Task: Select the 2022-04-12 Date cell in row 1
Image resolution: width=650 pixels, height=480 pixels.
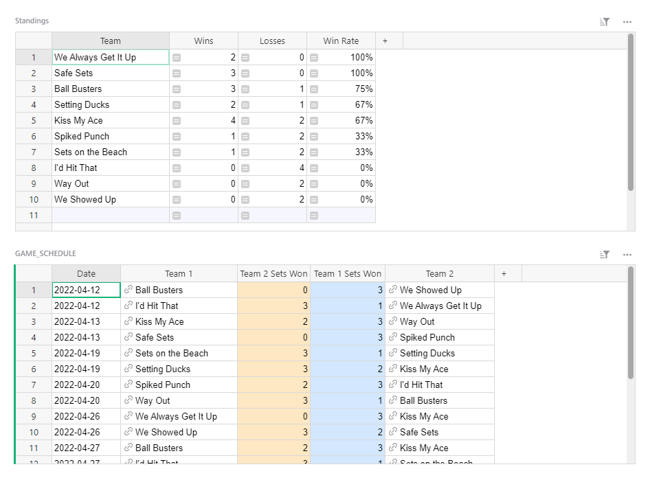Action: pyautogui.click(x=85, y=289)
